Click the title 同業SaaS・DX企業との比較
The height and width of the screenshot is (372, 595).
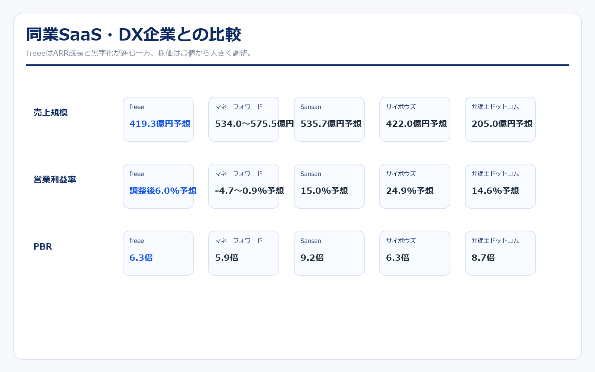(134, 35)
